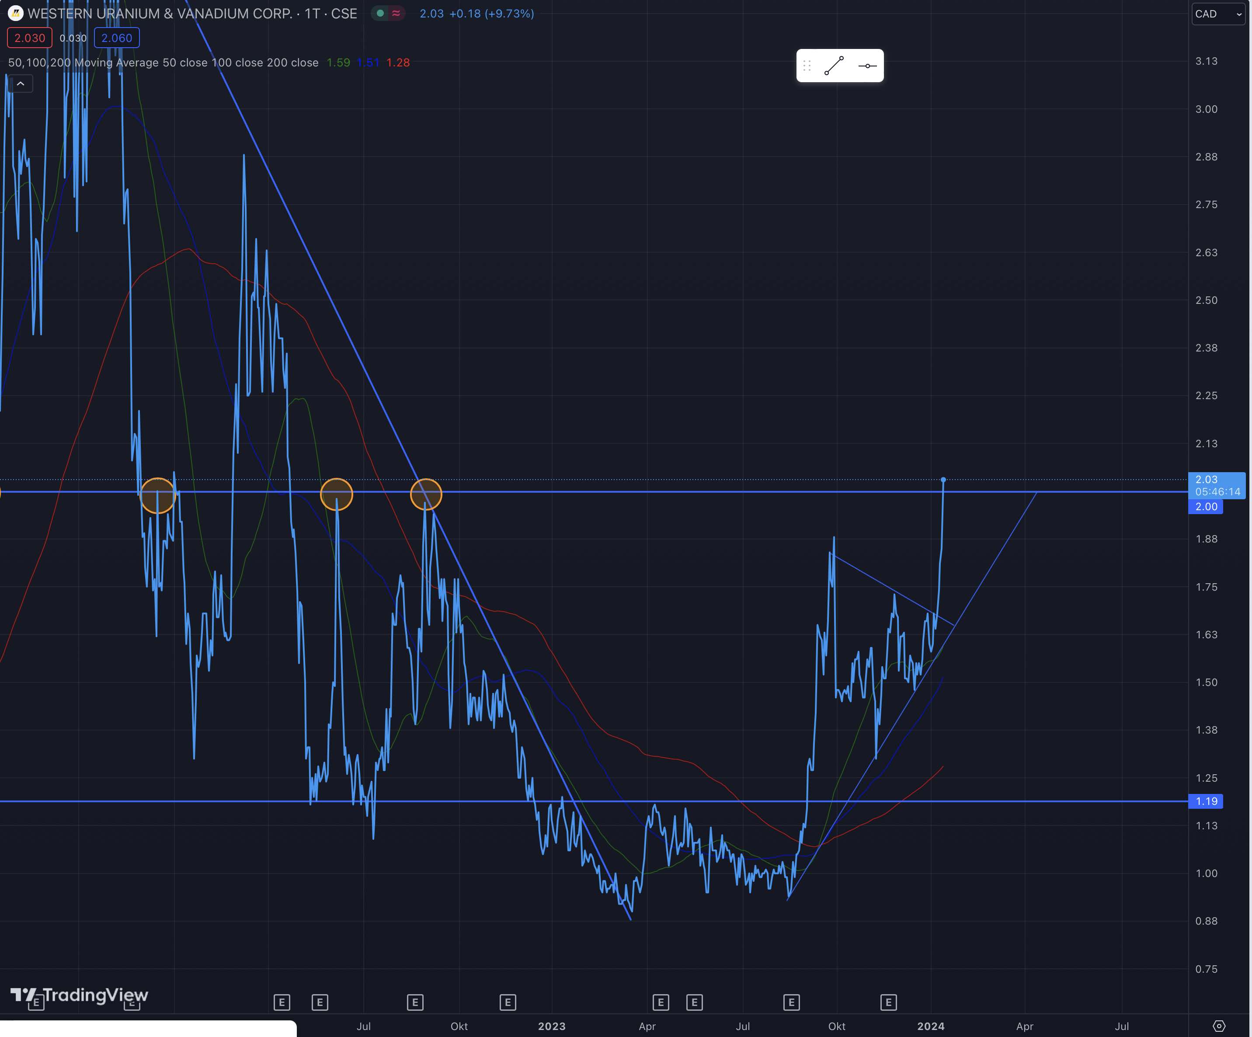Collapse the indicator legend with chevron

click(x=20, y=84)
